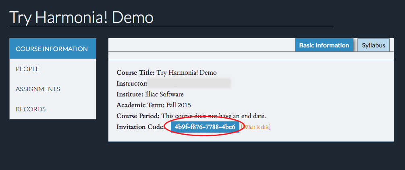
Task: Click the "Course Period:" label
Action: 138,116
